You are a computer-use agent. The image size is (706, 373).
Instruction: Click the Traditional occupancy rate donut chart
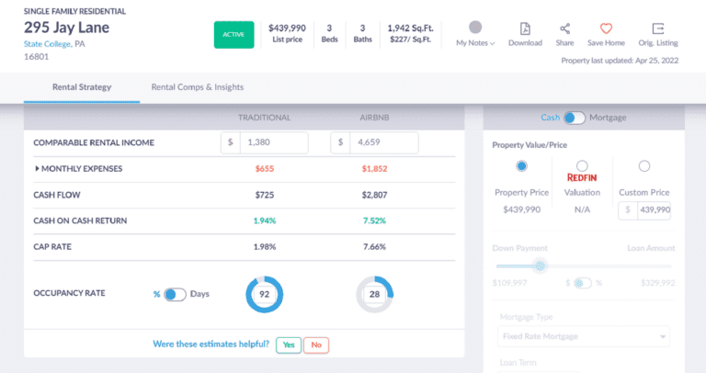(x=264, y=294)
